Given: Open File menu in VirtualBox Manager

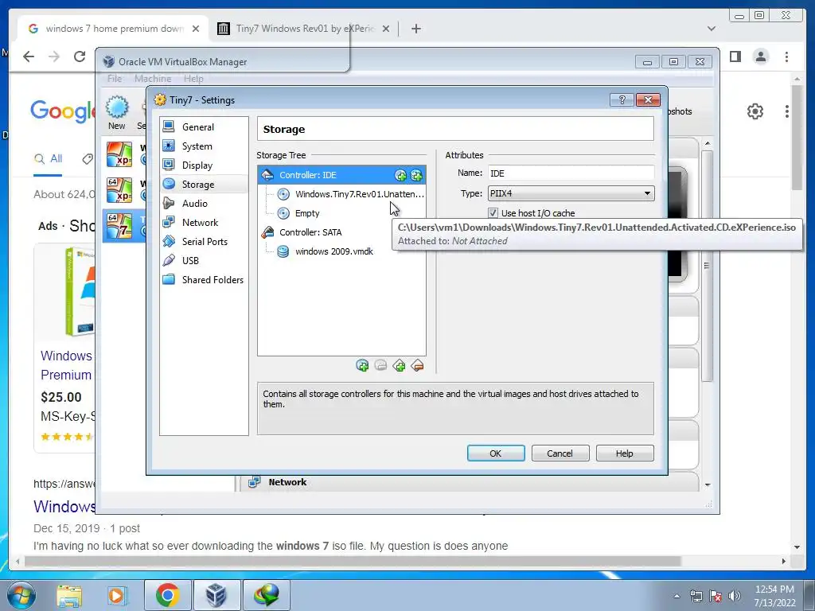Looking at the screenshot, I should point(115,79).
